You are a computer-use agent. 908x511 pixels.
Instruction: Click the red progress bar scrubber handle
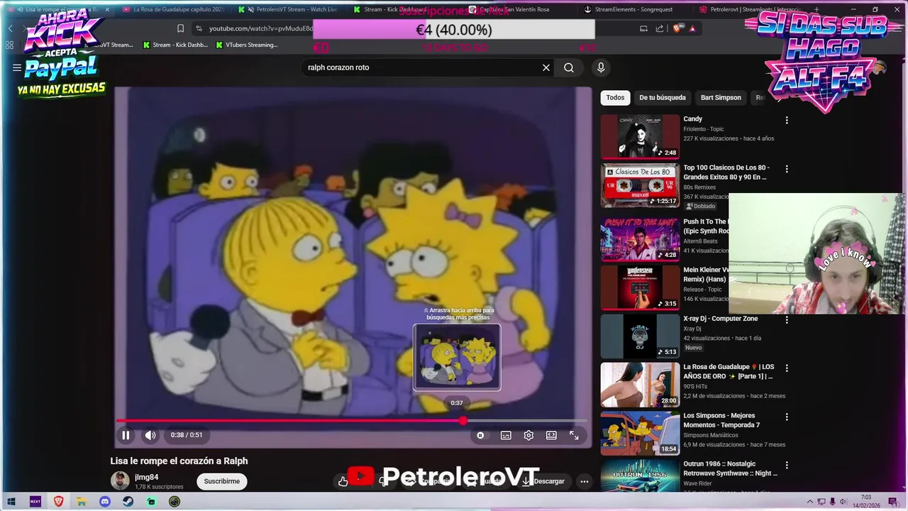[463, 421]
